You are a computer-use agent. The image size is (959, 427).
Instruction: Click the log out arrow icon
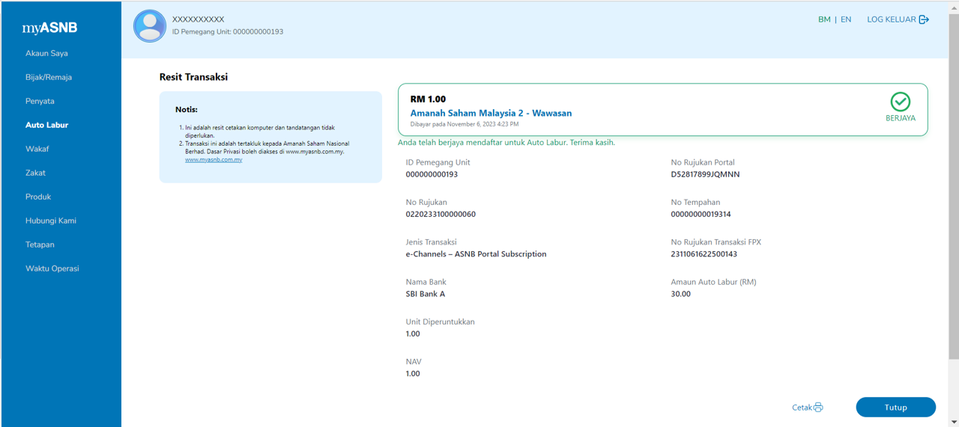[x=924, y=19]
